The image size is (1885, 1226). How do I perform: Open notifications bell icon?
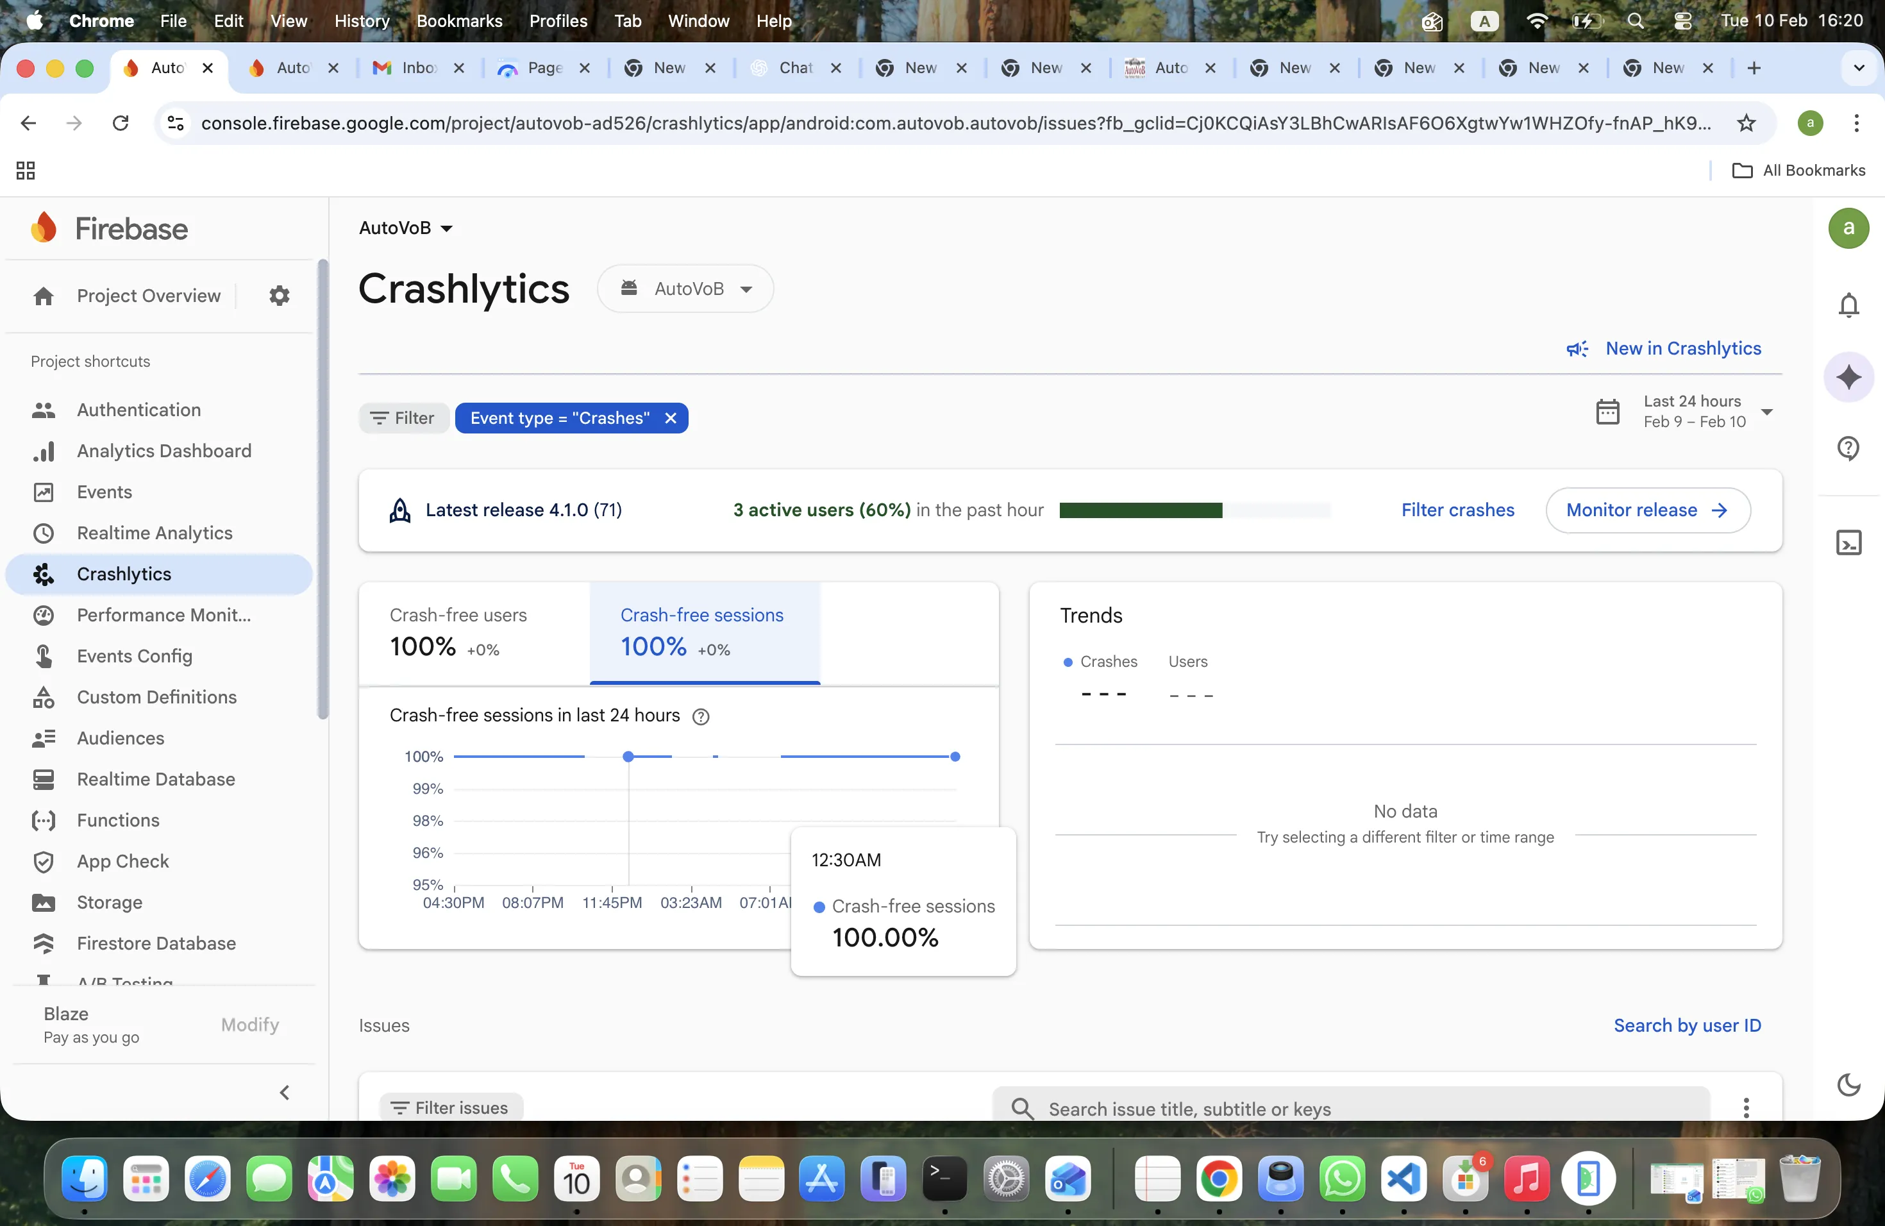click(1848, 305)
